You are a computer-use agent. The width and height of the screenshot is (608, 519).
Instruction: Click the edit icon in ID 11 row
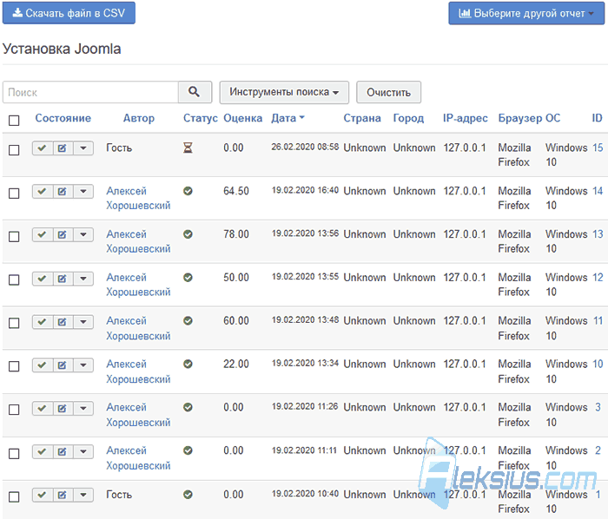63,322
